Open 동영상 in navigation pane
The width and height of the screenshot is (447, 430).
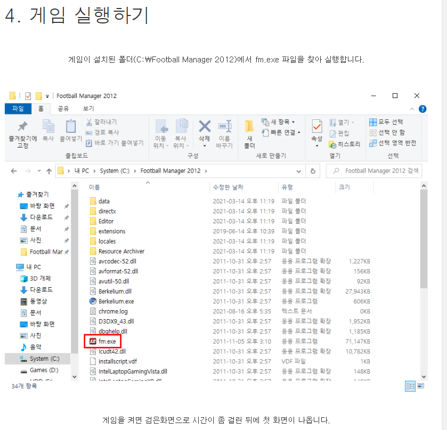point(38,301)
